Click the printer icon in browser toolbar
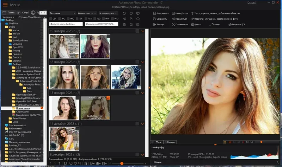Screen dimensions: 282x167 click(137, 19)
